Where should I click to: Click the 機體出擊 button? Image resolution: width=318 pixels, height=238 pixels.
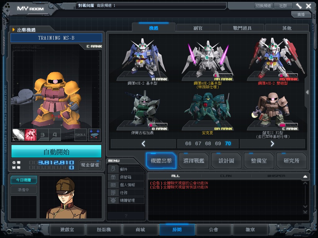161,161
